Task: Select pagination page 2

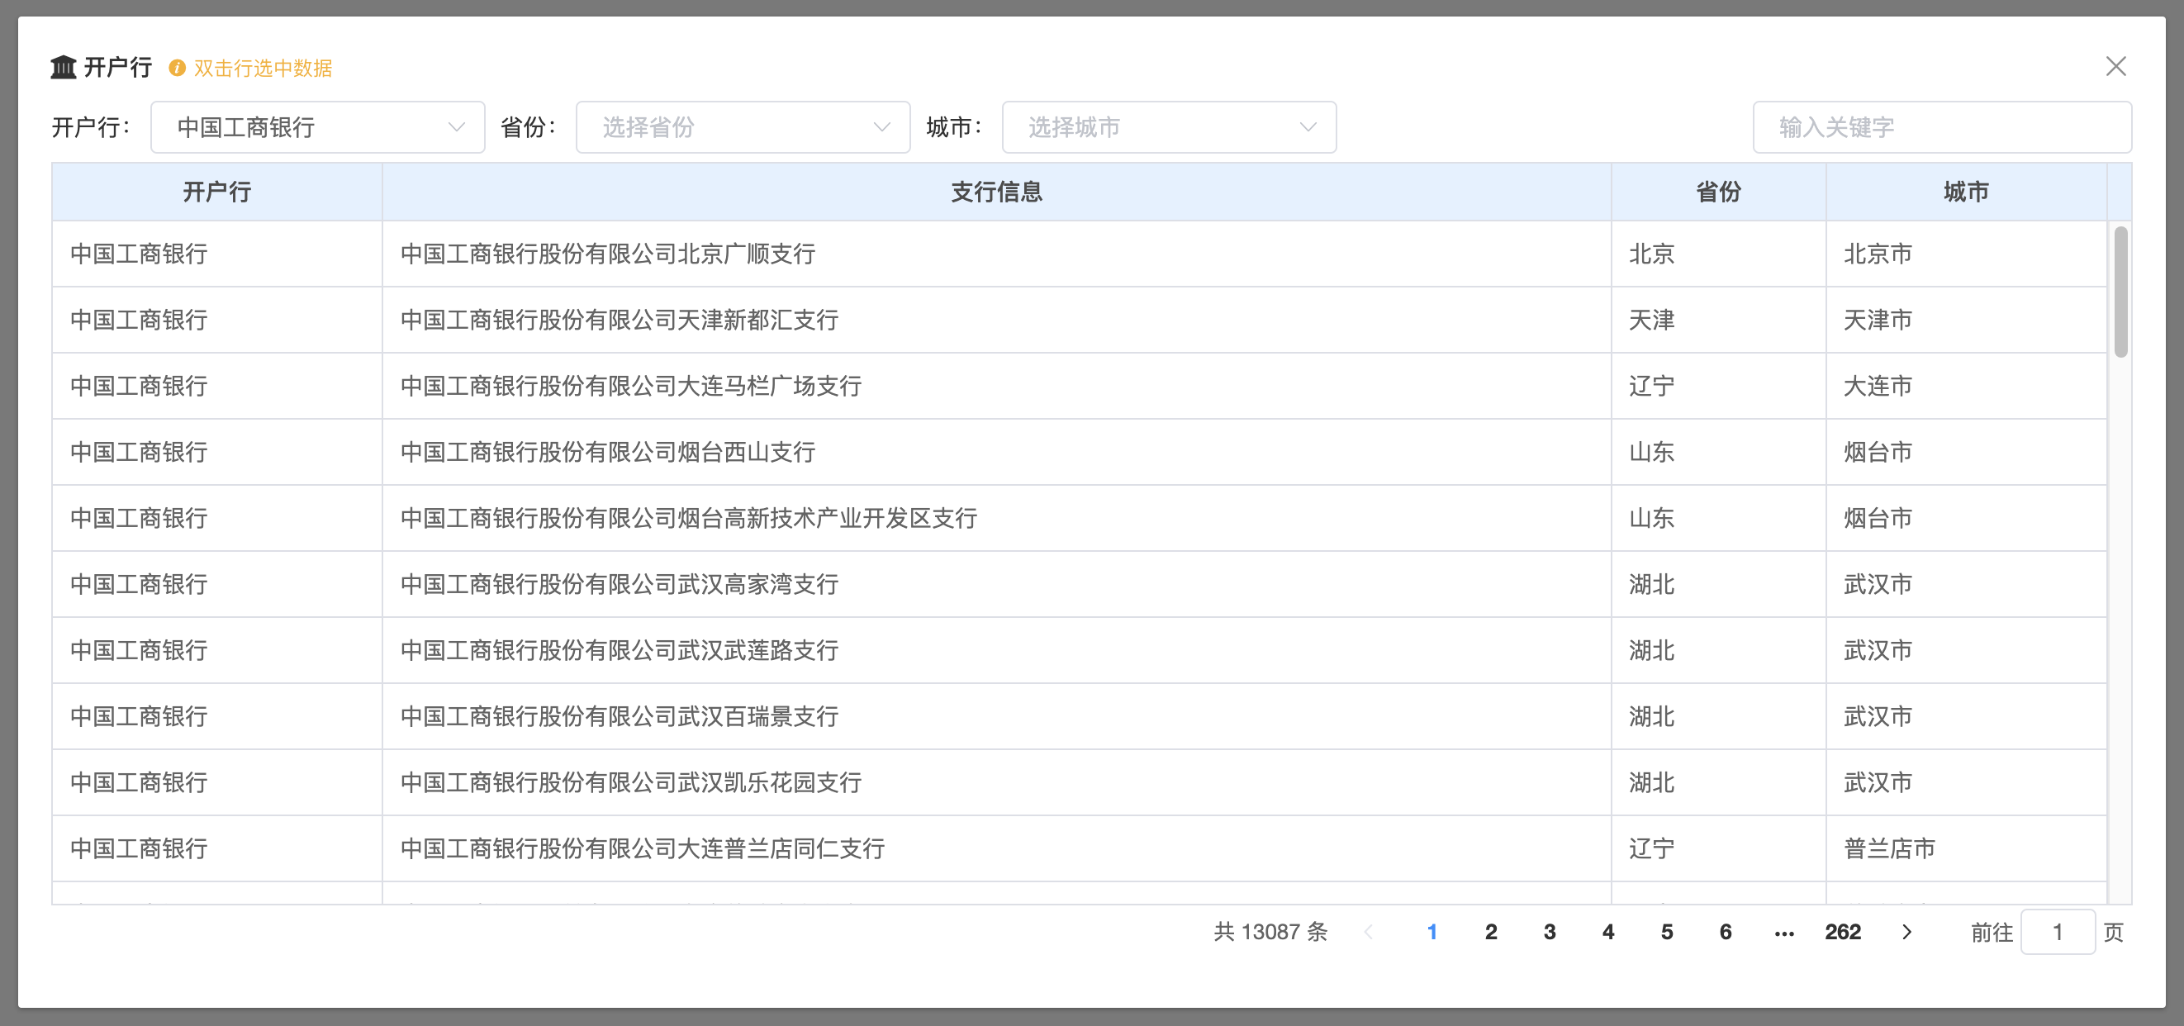Action: tap(1490, 932)
